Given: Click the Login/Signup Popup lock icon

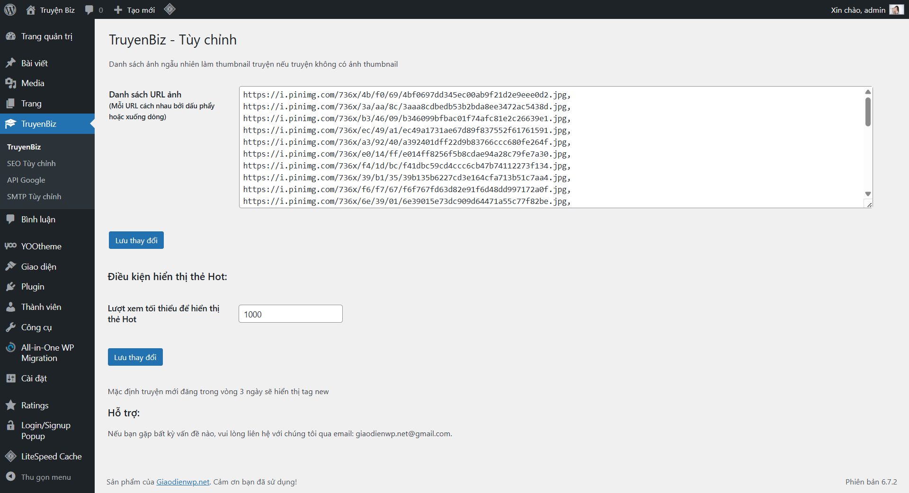Looking at the screenshot, I should [10, 425].
